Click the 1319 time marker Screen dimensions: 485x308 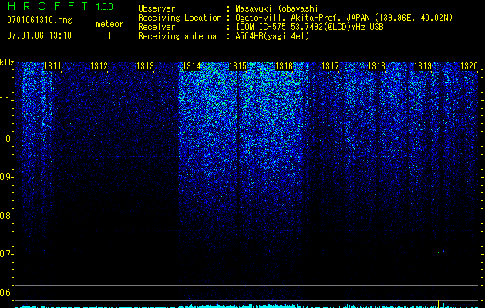[423, 66]
